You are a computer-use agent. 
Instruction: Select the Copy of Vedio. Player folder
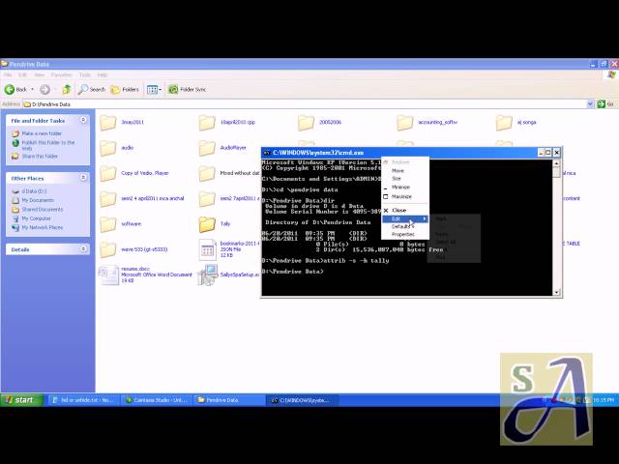tap(134, 173)
